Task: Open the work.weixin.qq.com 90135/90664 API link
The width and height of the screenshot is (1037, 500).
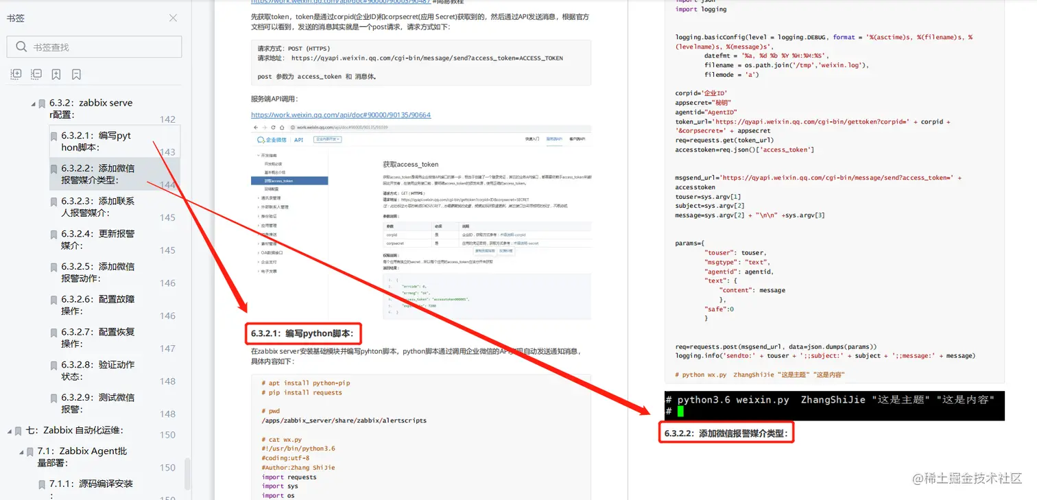Action: (341, 115)
